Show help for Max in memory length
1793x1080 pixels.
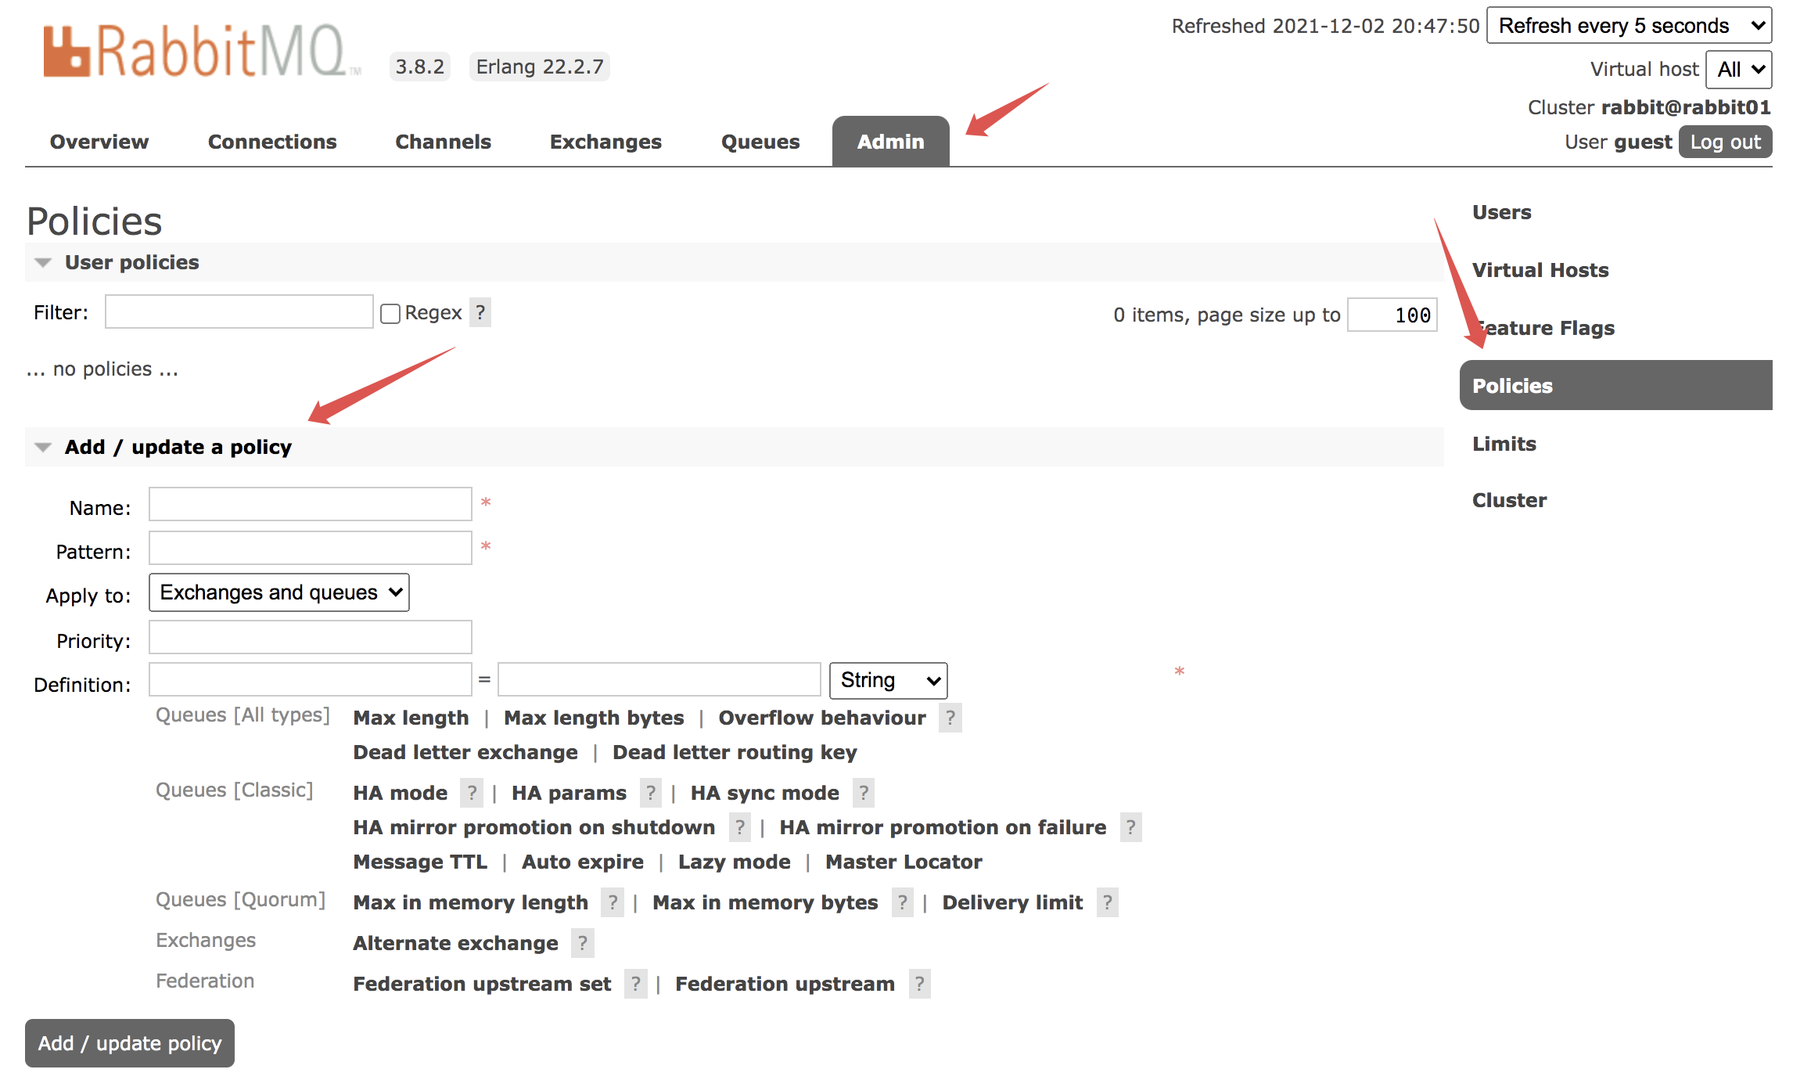coord(613,902)
